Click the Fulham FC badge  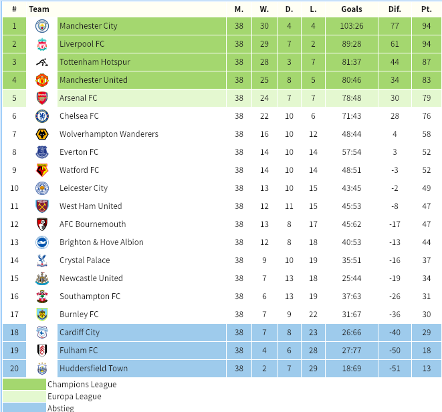coord(42,350)
